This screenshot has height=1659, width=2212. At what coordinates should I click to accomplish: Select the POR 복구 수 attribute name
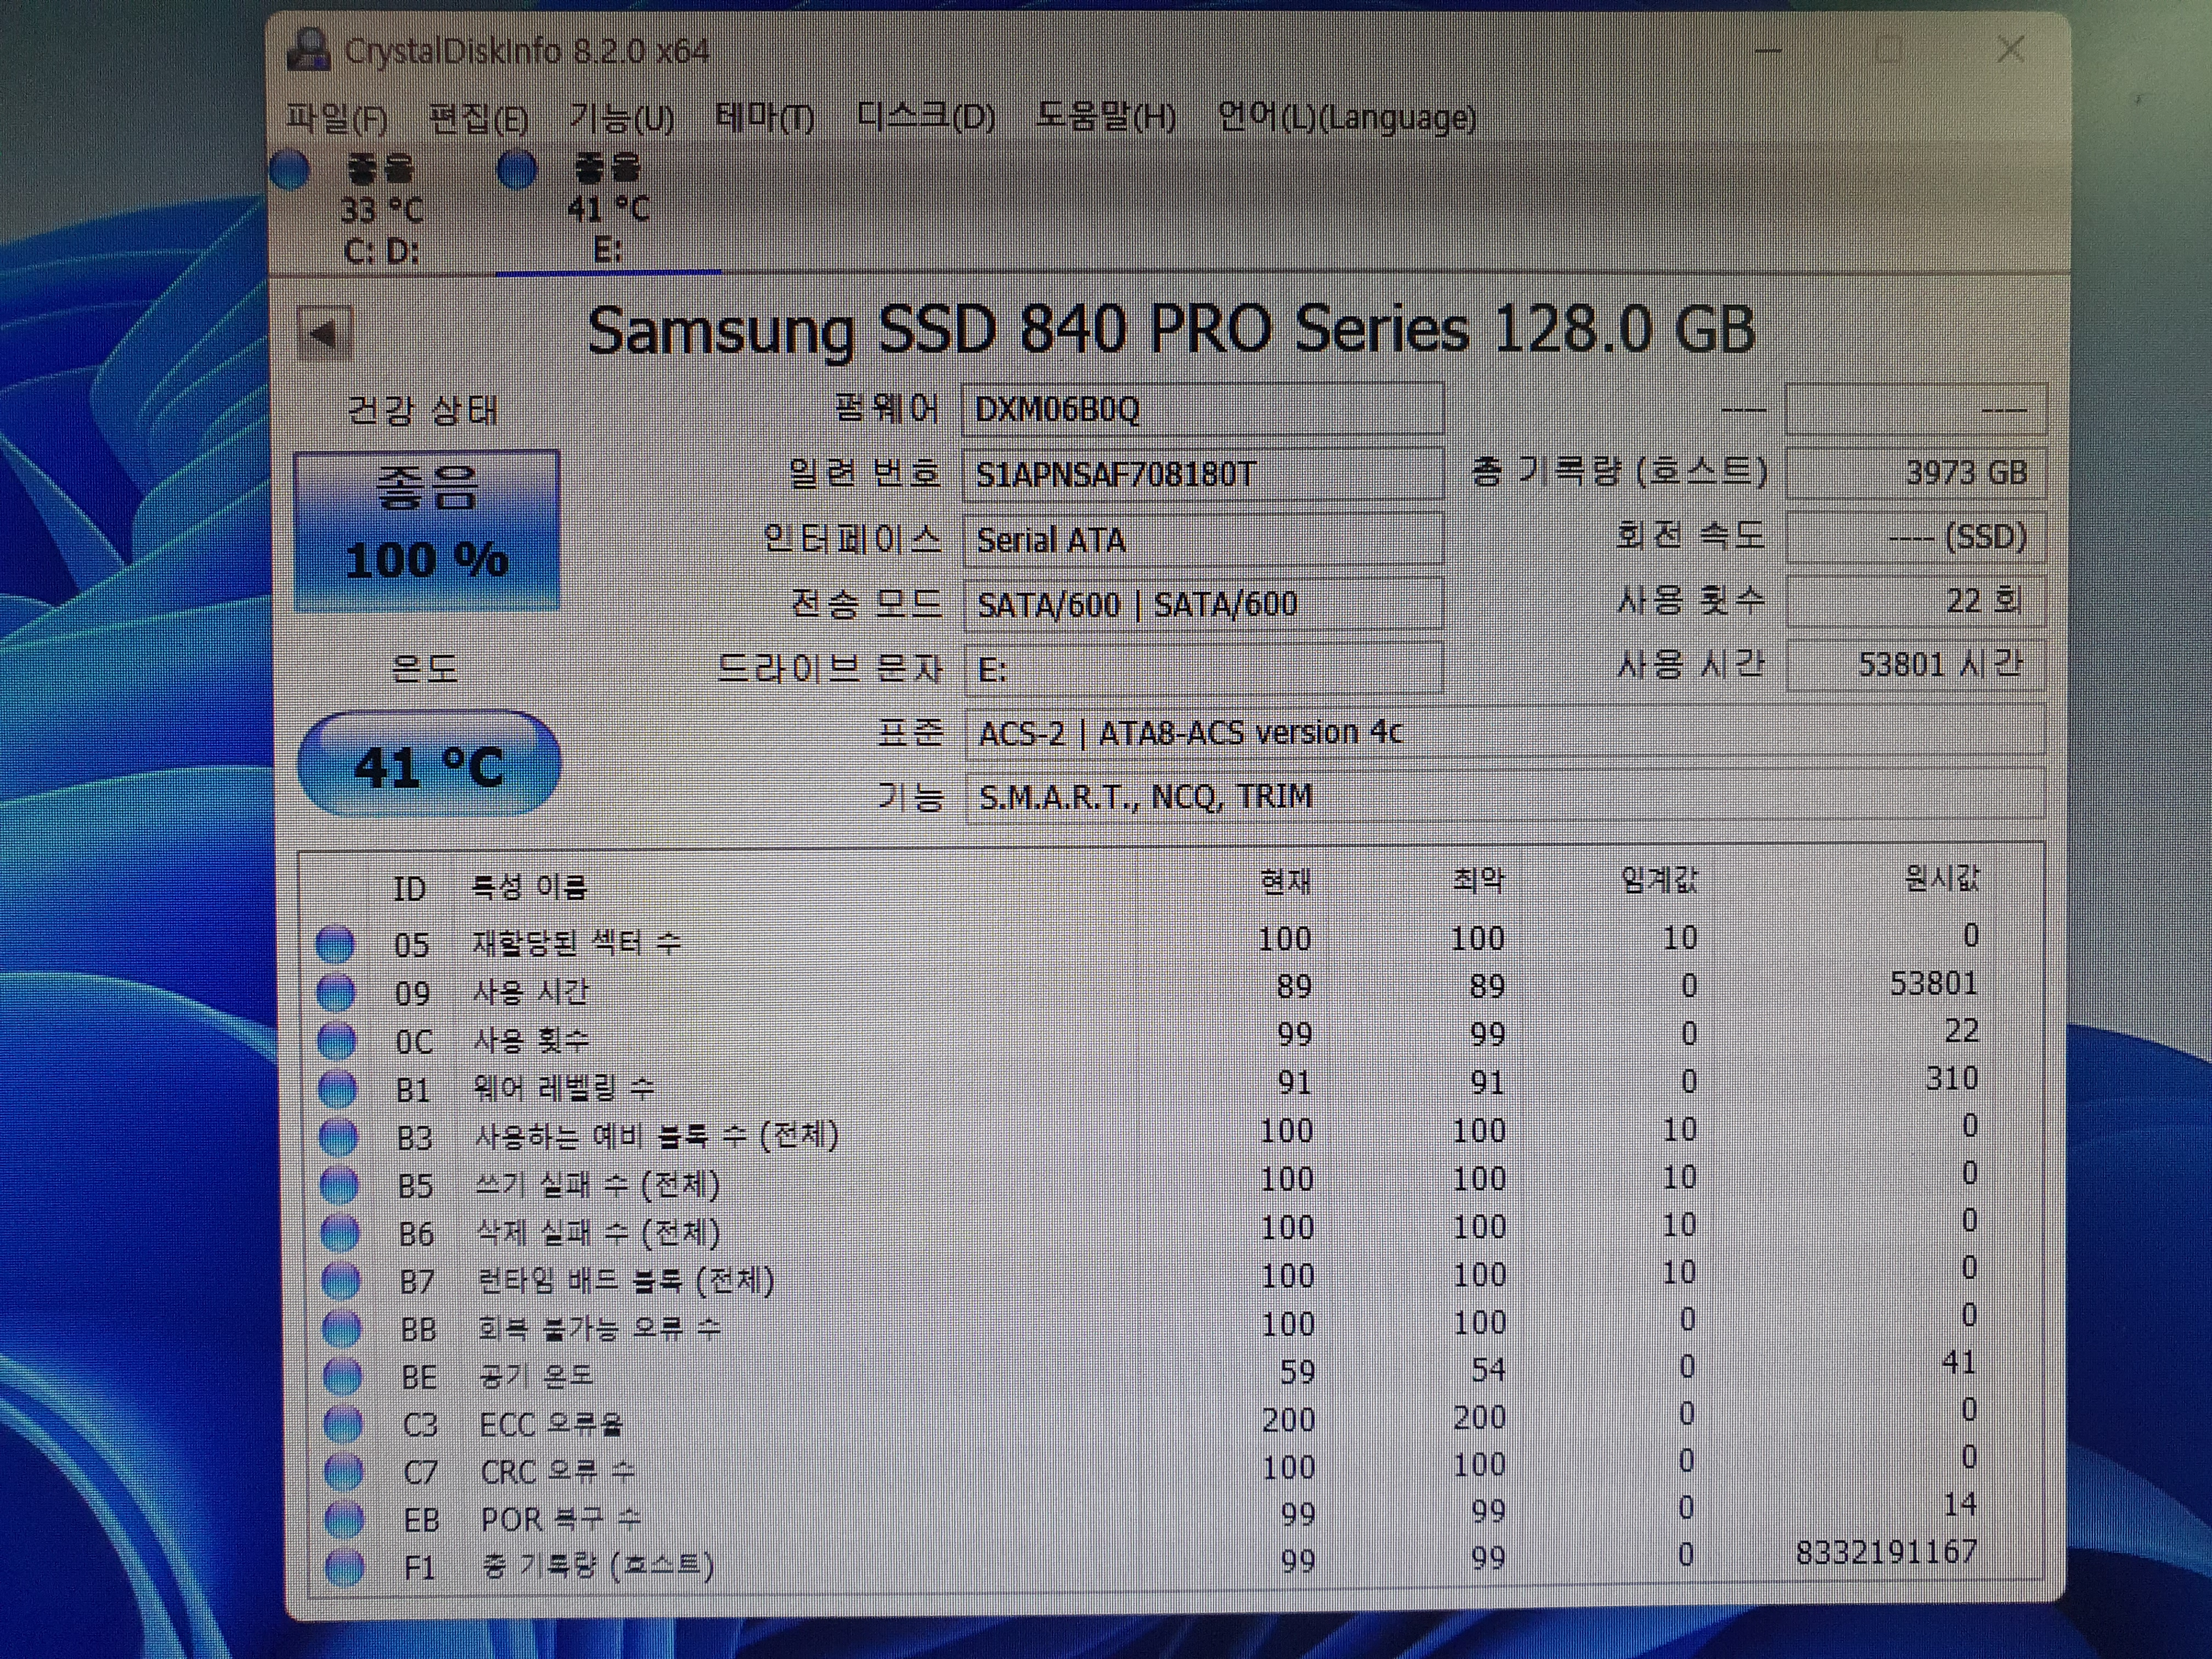560,1519
